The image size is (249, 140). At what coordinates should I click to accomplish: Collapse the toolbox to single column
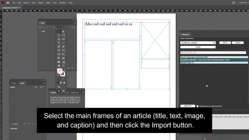(62, 26)
